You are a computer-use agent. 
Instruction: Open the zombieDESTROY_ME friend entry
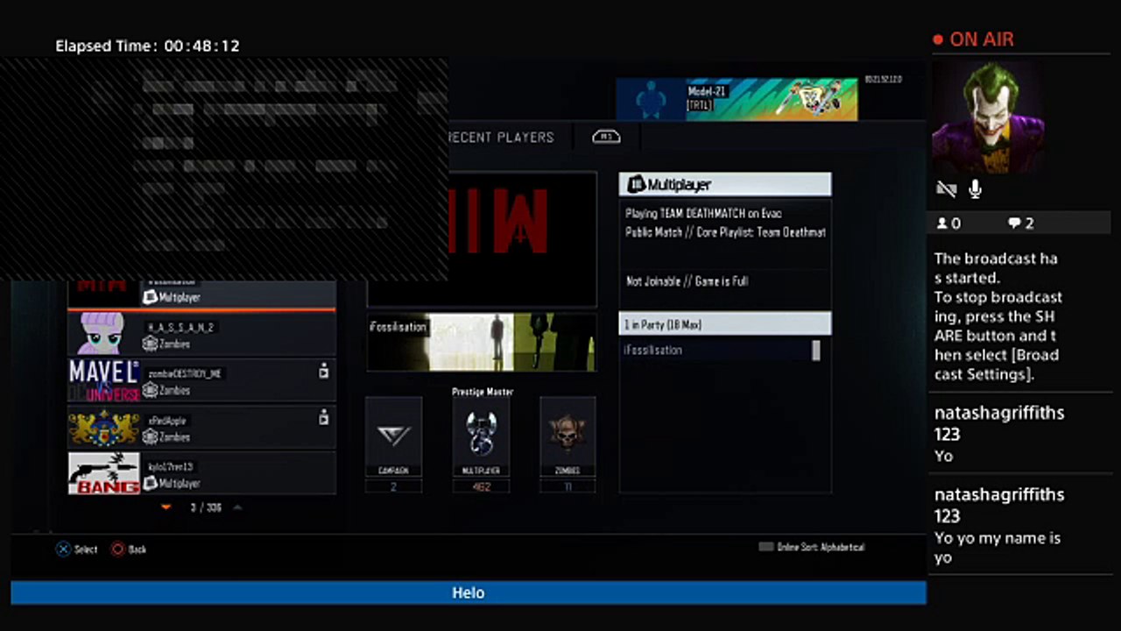[x=202, y=380]
